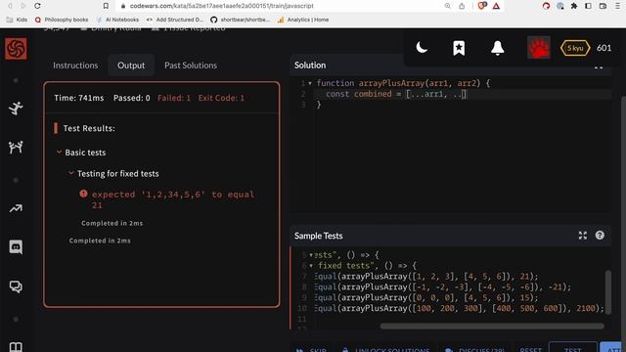Open Add Structured D... bookmark

click(x=175, y=20)
